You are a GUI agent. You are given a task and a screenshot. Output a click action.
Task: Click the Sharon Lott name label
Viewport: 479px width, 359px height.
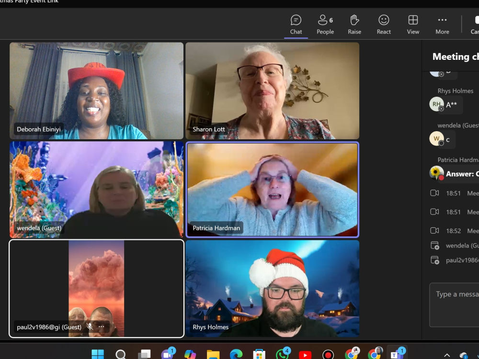pos(209,129)
